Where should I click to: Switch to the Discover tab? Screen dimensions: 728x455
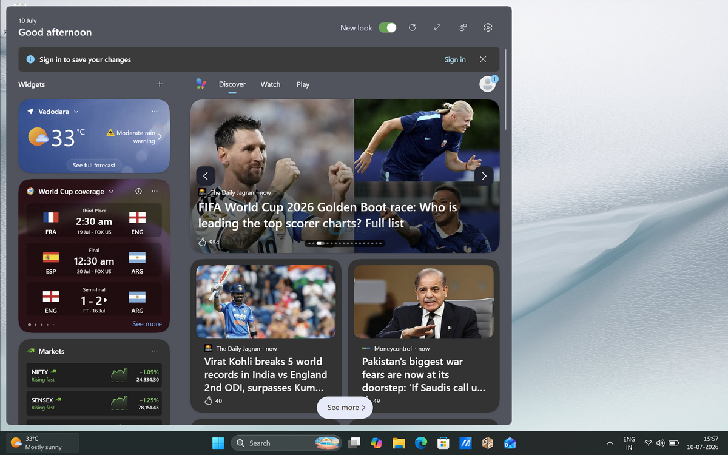point(232,84)
